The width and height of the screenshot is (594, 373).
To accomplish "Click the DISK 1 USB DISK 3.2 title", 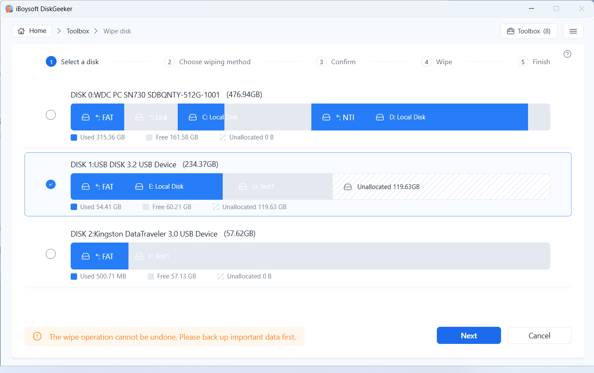I will (123, 164).
